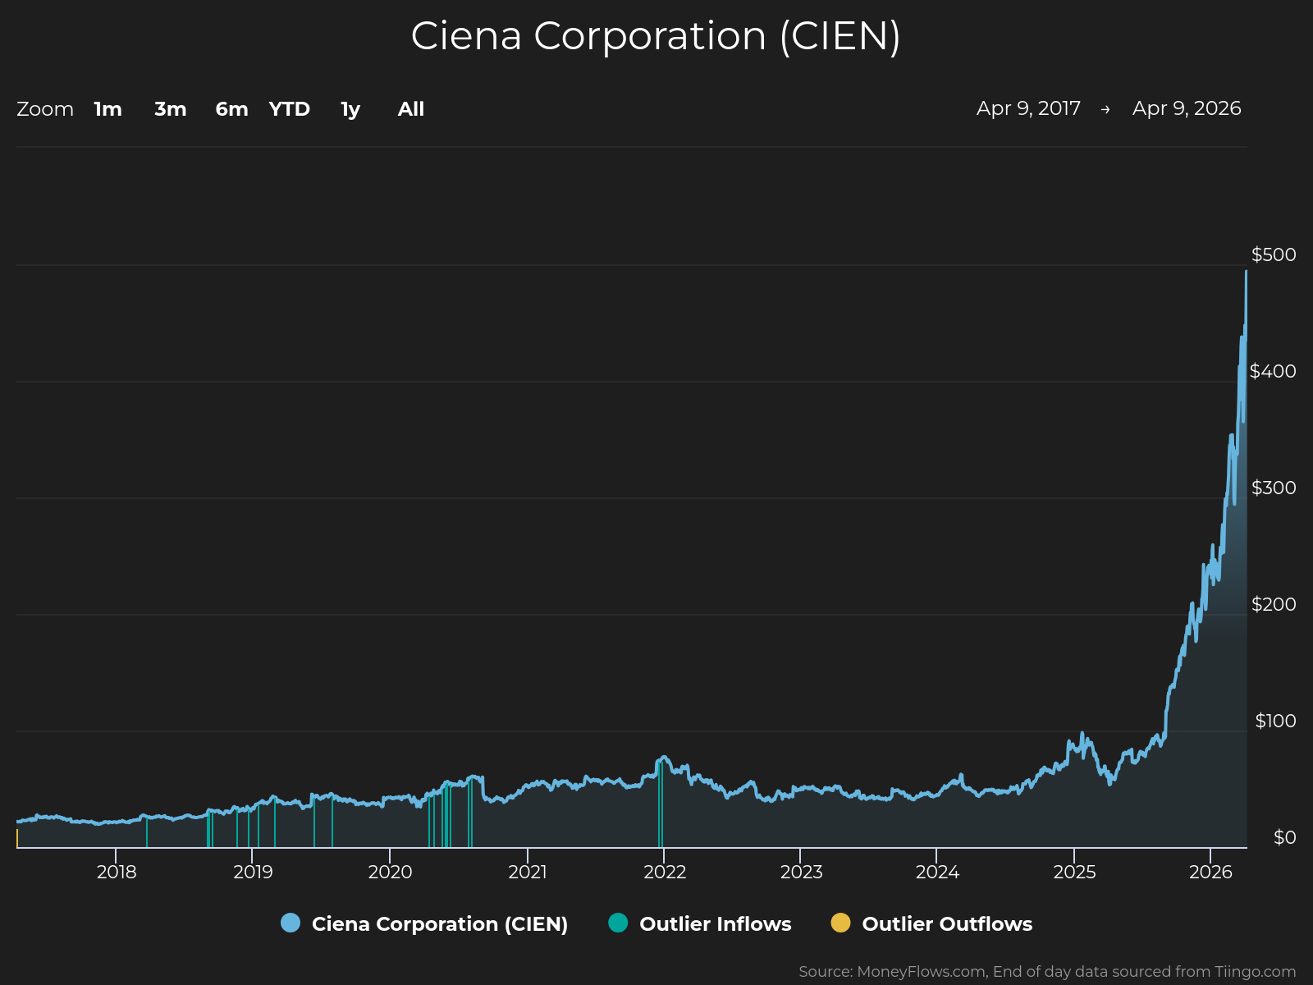Select the YTD zoom range
The height and width of the screenshot is (985, 1313).
pos(290,109)
